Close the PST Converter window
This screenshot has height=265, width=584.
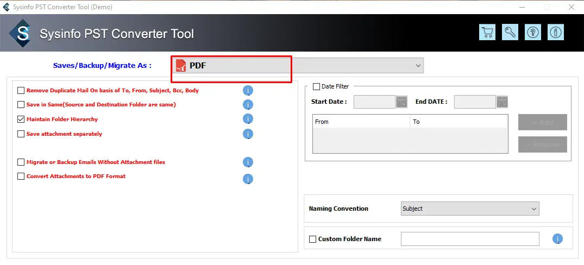pyautogui.click(x=572, y=7)
